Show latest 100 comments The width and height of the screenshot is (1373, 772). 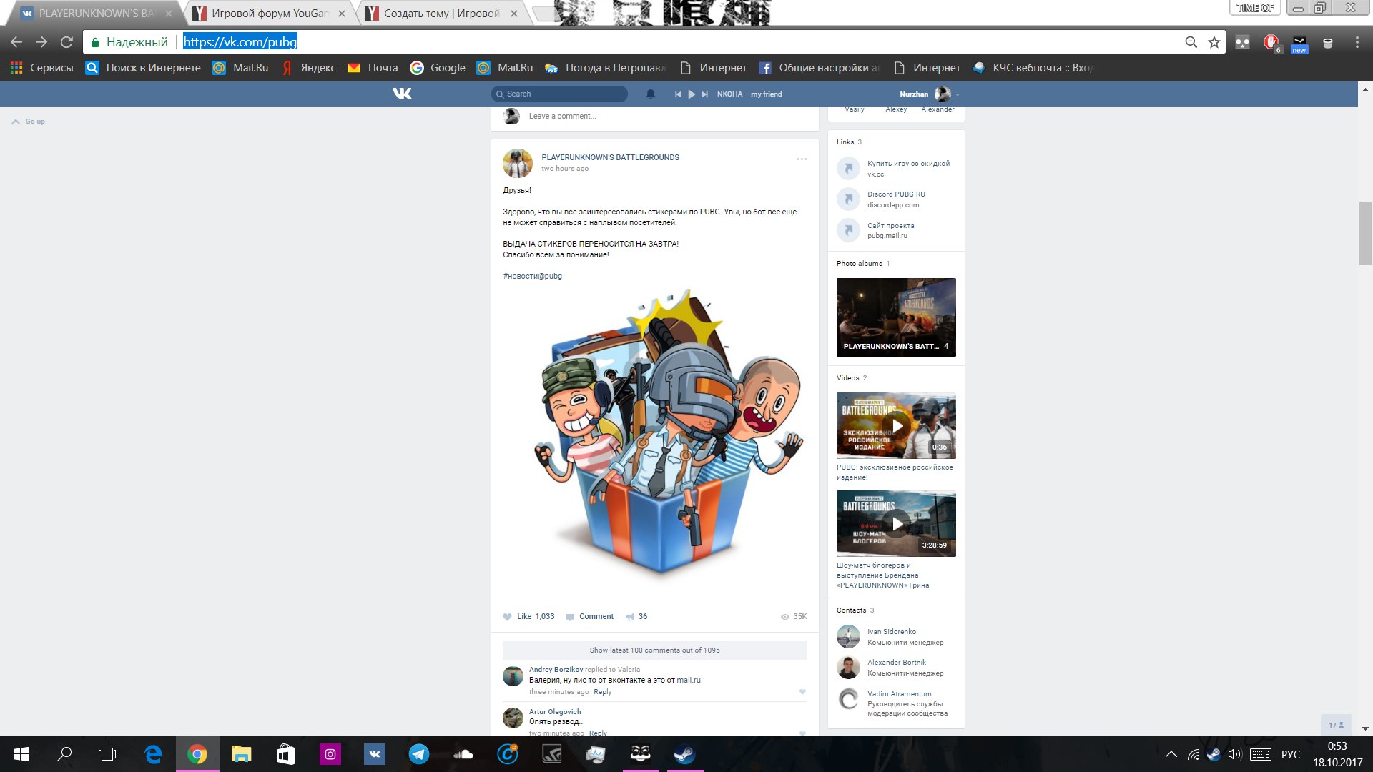(x=654, y=650)
